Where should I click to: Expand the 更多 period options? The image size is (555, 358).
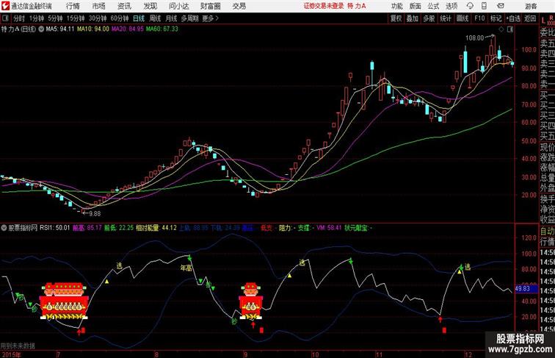210,18
